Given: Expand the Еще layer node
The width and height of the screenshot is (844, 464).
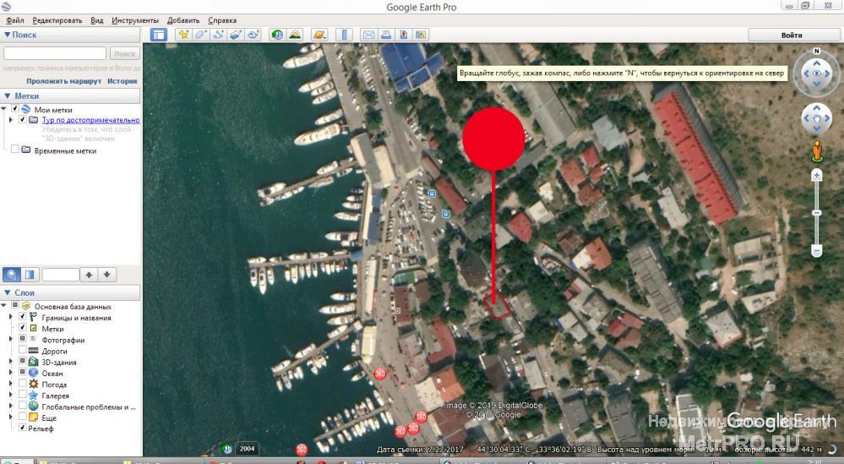Looking at the screenshot, I should coord(11,418).
